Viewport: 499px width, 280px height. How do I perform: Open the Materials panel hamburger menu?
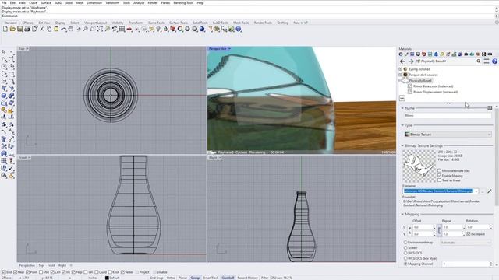tap(487, 61)
